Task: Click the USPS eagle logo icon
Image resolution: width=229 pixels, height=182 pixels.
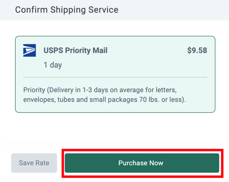Action: (x=29, y=50)
